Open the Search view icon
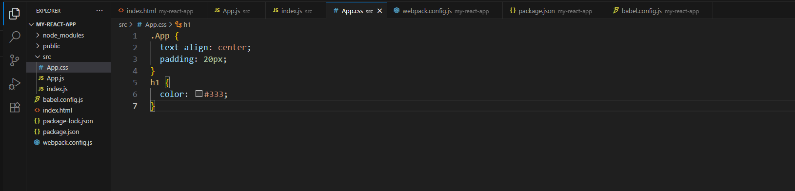 tap(15, 37)
